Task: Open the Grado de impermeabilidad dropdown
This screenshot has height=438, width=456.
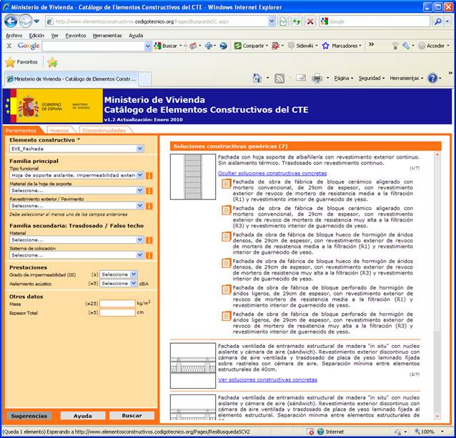Action: point(119,274)
